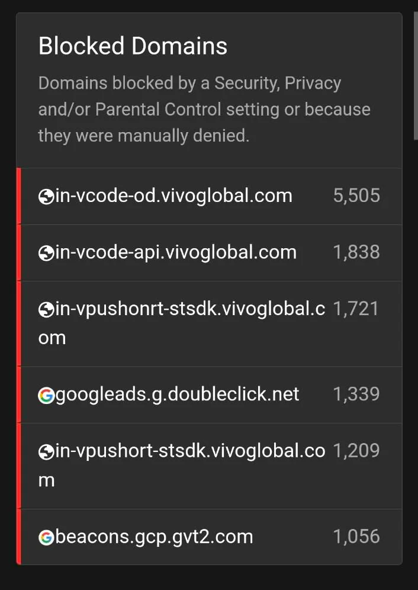Select the beacons.gcp.gvt2.com domain name
Screen dimensions: 418x590
click(x=154, y=537)
